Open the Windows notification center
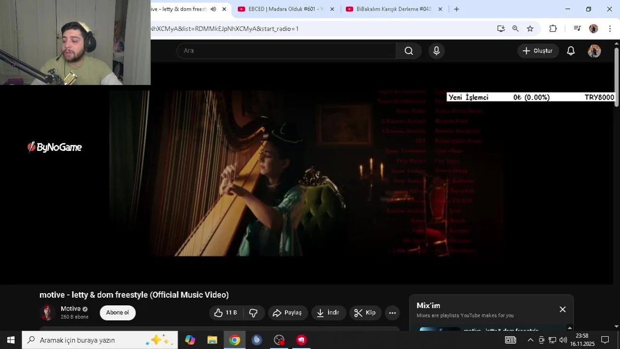 (605, 340)
